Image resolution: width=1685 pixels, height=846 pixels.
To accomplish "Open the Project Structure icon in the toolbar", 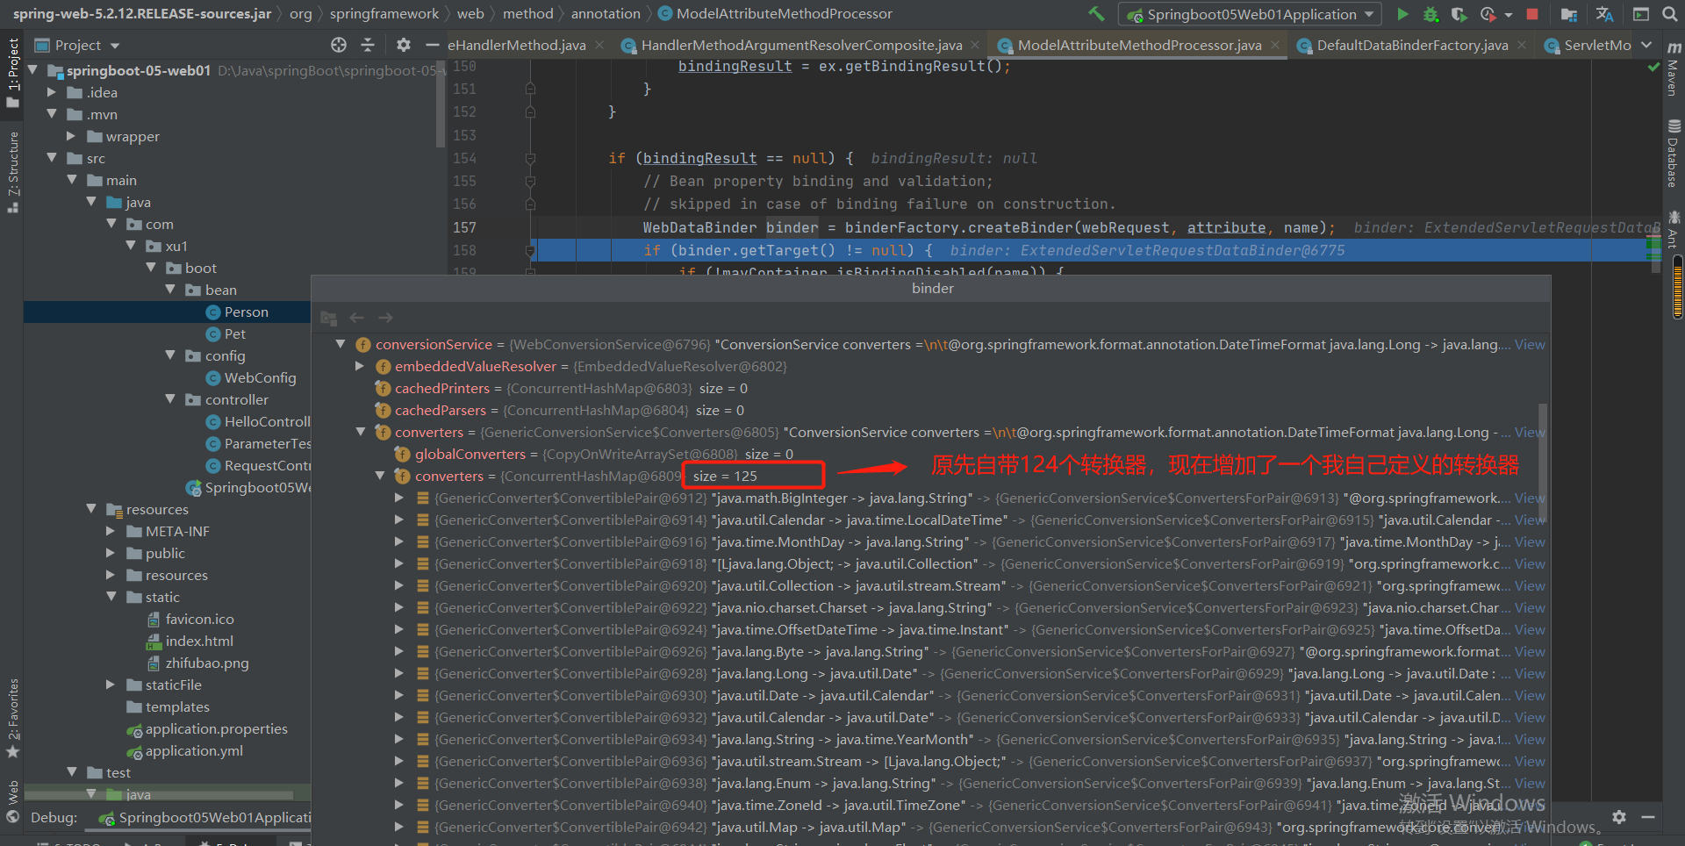I will 1569,14.
